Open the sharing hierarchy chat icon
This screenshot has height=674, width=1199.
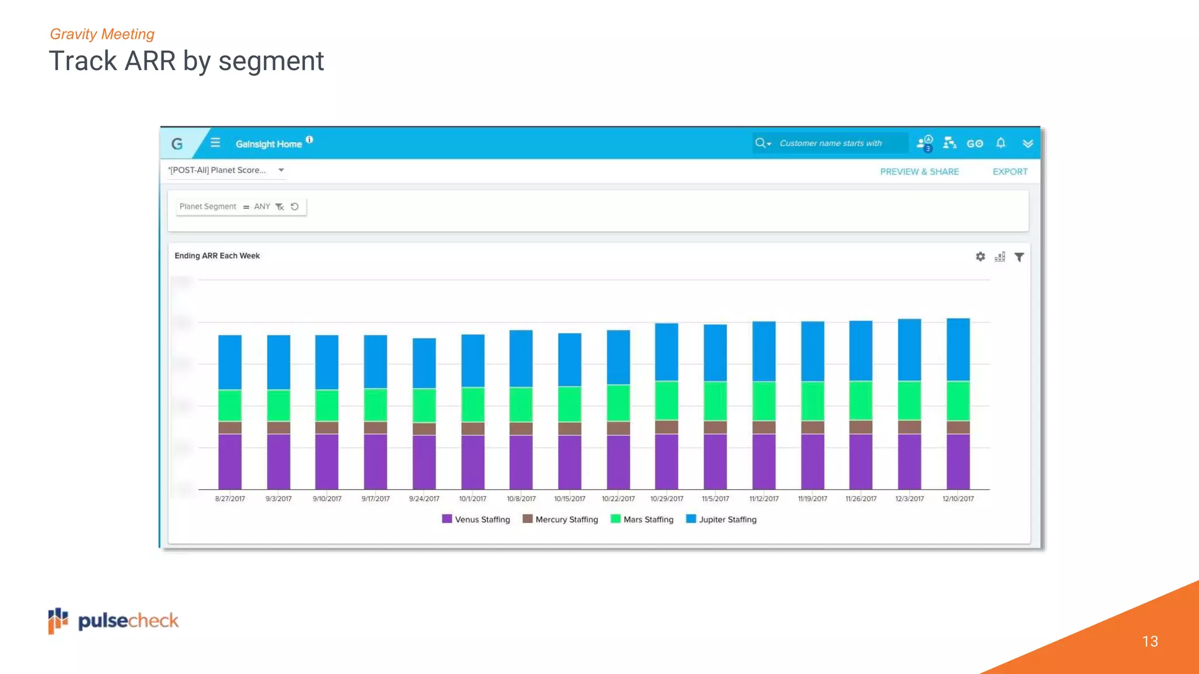click(x=950, y=143)
